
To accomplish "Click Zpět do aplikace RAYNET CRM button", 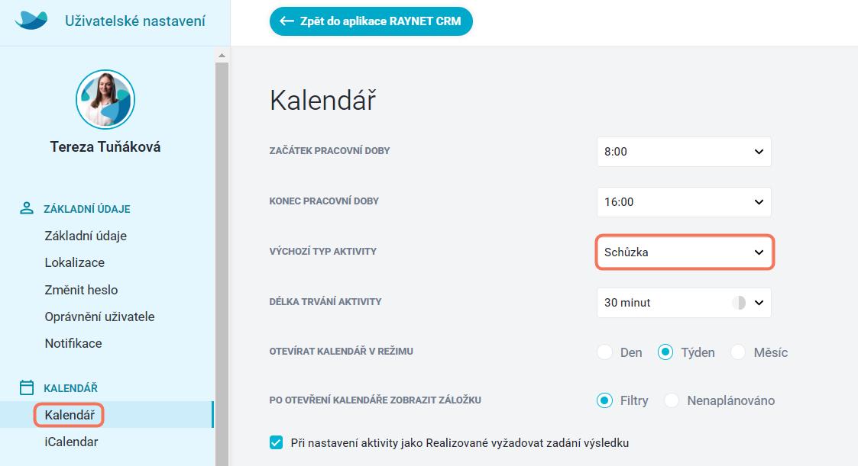I will (x=371, y=21).
